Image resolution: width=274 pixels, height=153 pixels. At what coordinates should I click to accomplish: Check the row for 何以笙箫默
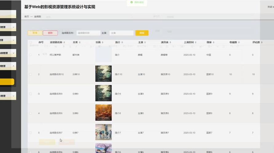[30, 55]
